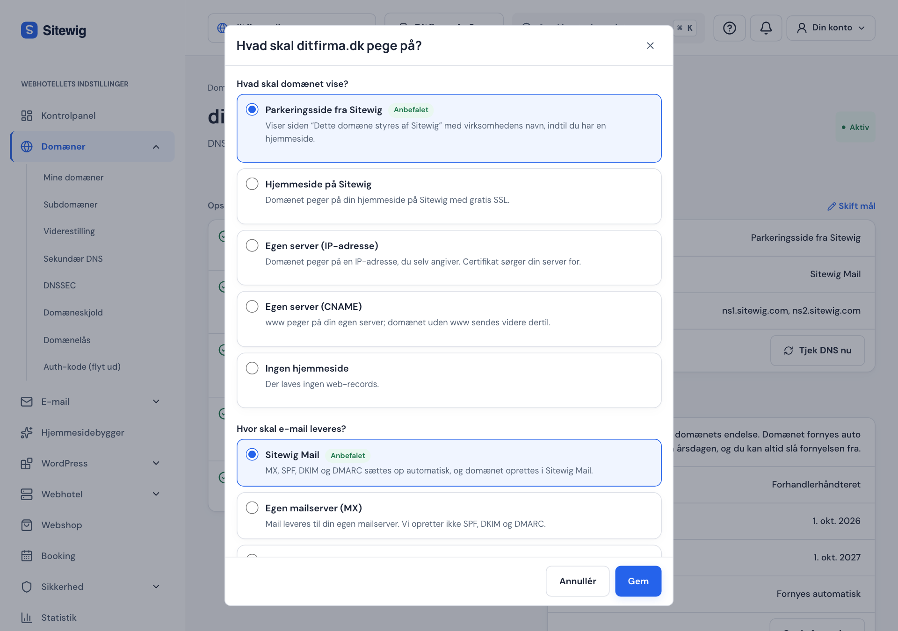Open the help question mark icon

click(729, 28)
